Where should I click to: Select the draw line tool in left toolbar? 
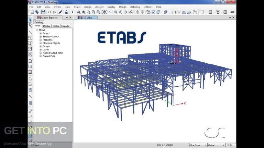[x=30, y=32]
